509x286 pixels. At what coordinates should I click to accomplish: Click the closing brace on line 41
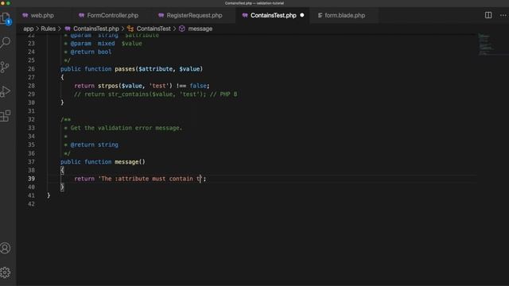[x=49, y=195]
